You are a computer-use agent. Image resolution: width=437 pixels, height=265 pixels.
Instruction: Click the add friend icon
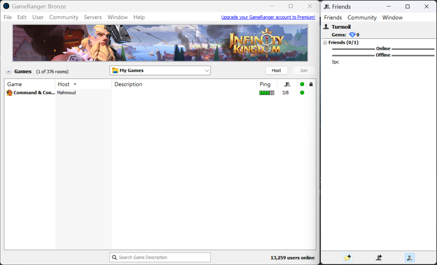[x=379, y=258]
